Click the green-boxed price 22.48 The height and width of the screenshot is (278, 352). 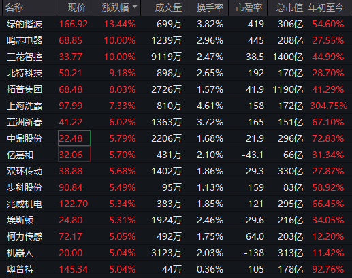click(74, 138)
